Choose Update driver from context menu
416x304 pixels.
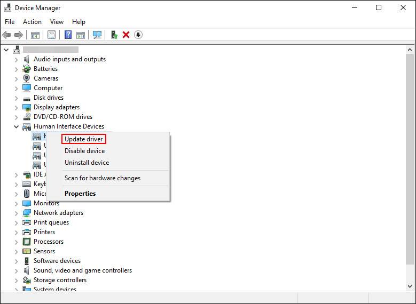pos(83,139)
